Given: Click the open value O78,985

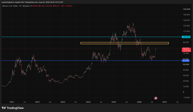Looking at the screenshot, I should click(x=34, y=6).
